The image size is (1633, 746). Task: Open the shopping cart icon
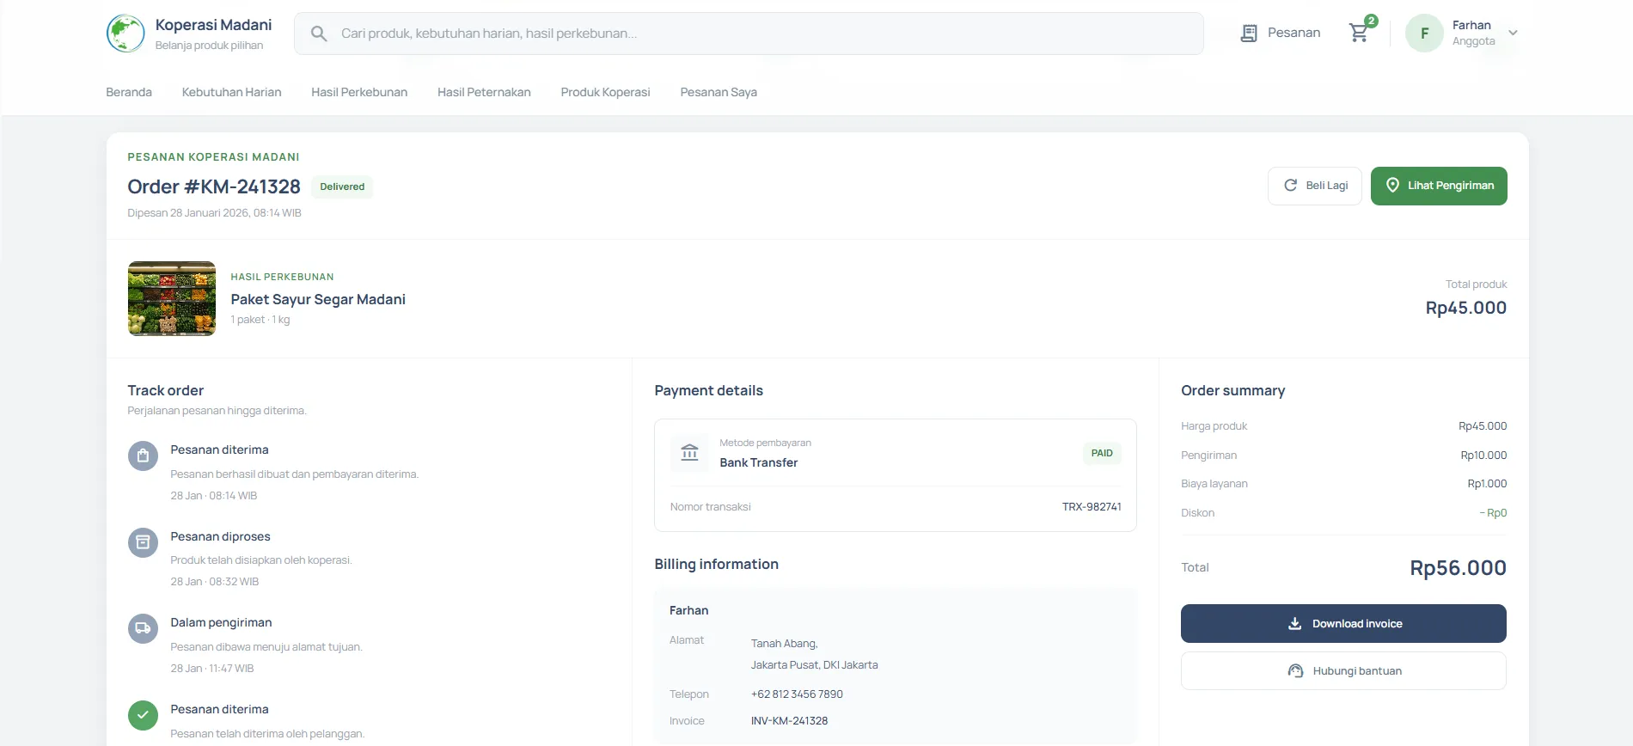click(1359, 33)
